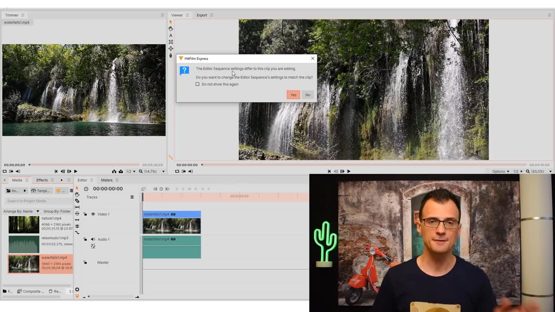The width and height of the screenshot is (555, 312).
Task: Jump to clip start in the Trimmer
Action: [56, 172]
